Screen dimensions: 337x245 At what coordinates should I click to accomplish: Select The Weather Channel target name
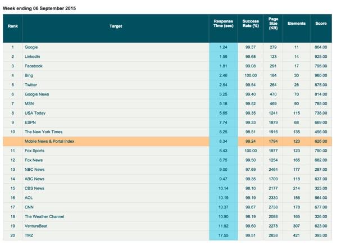point(44,216)
